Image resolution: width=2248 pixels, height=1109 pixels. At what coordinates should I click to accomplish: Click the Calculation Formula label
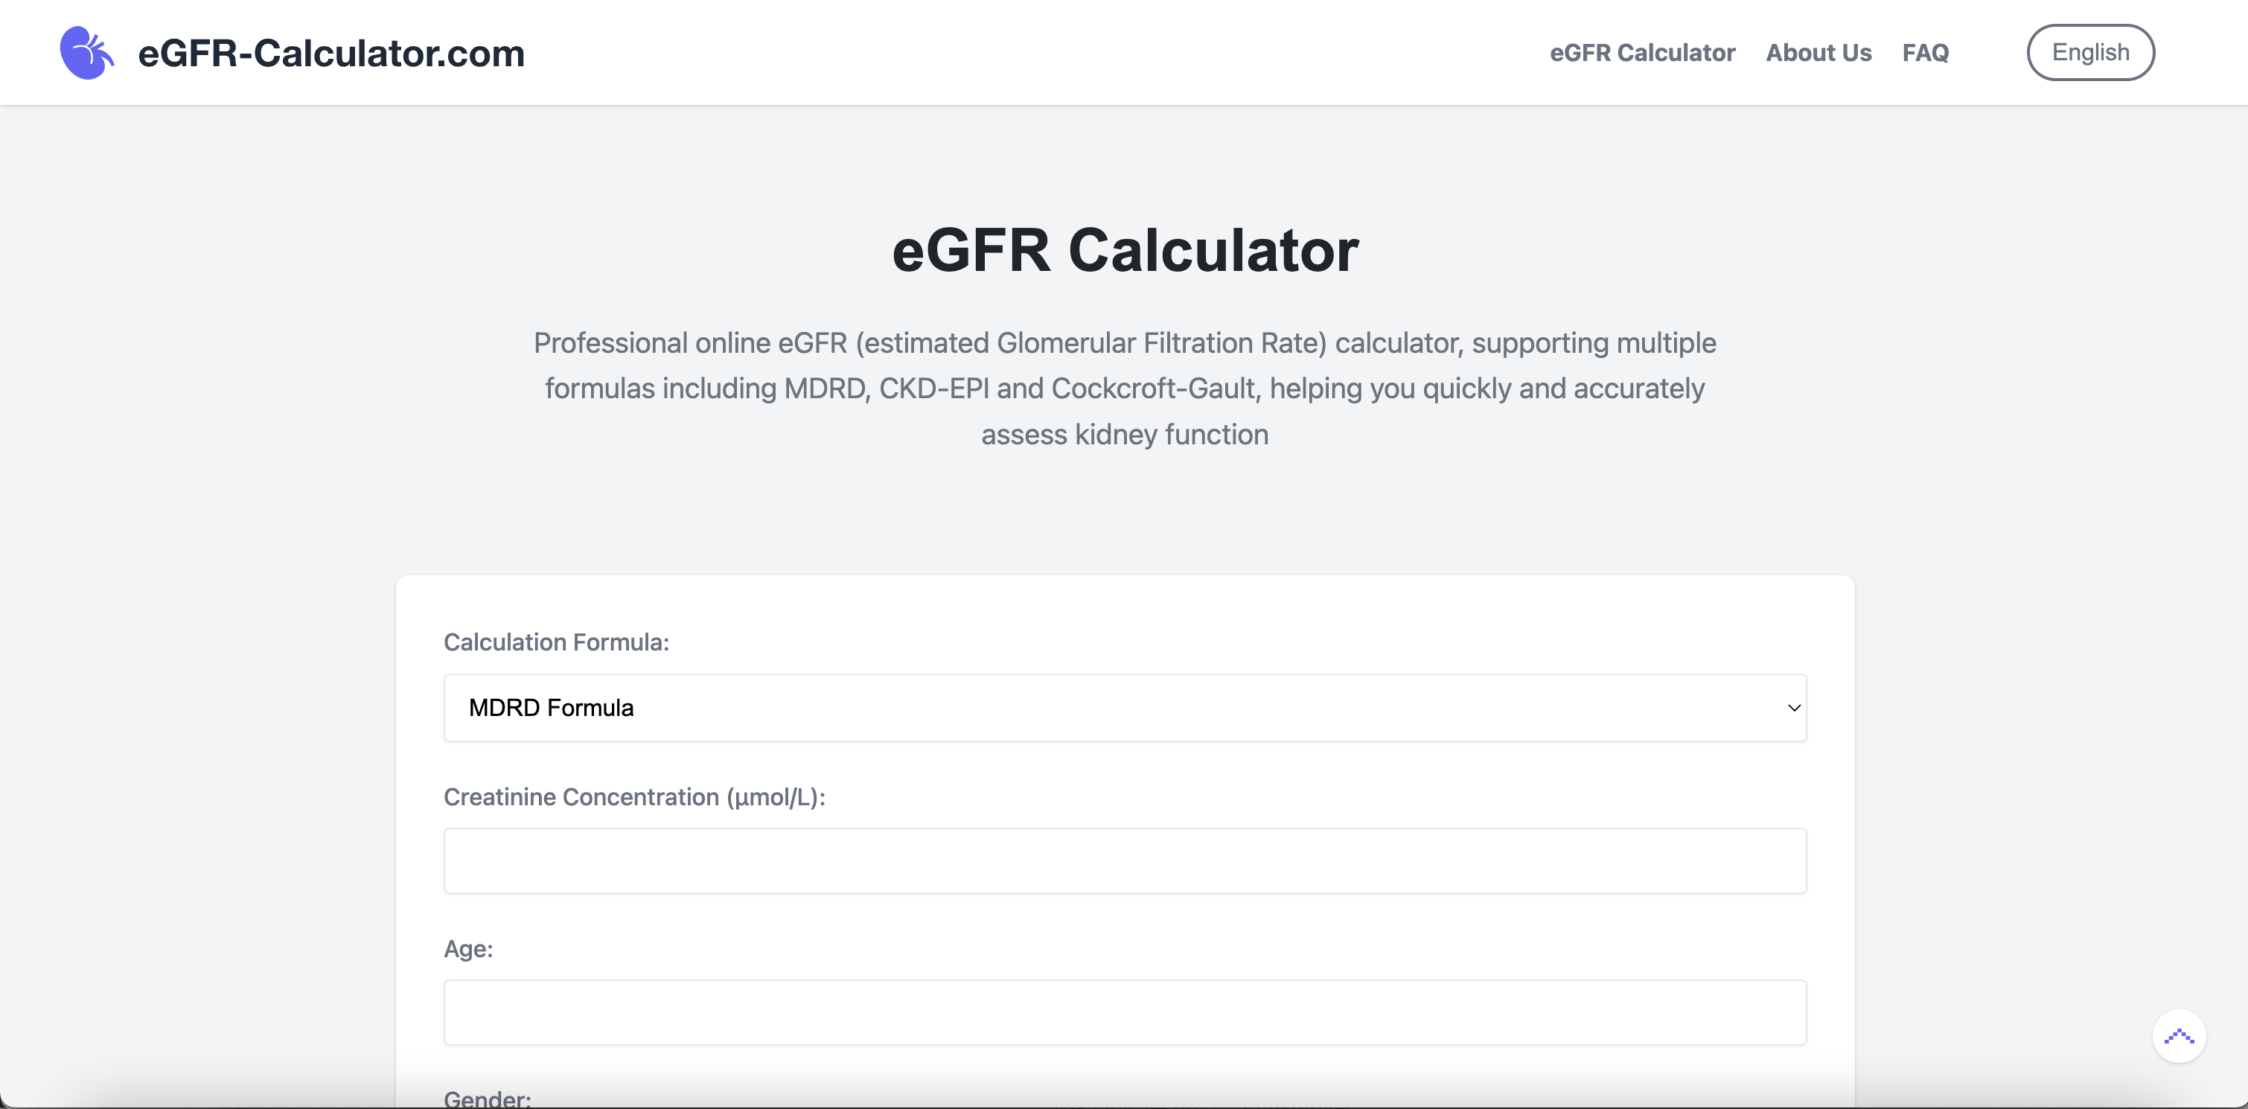click(x=556, y=642)
